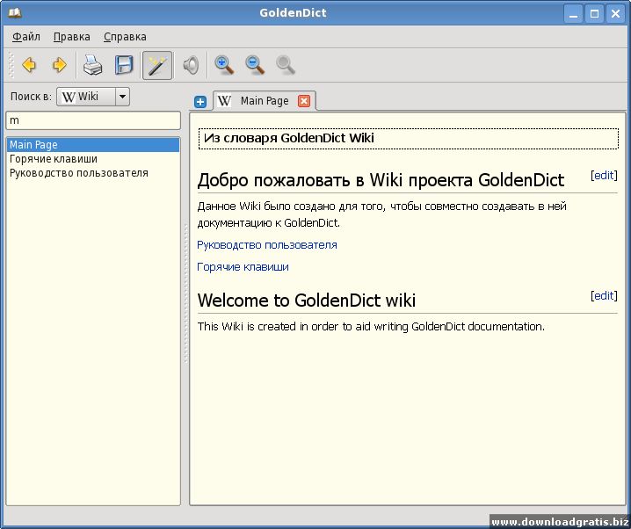Click the GoldenDict book icon in title bar
631x529 pixels.
(15, 13)
